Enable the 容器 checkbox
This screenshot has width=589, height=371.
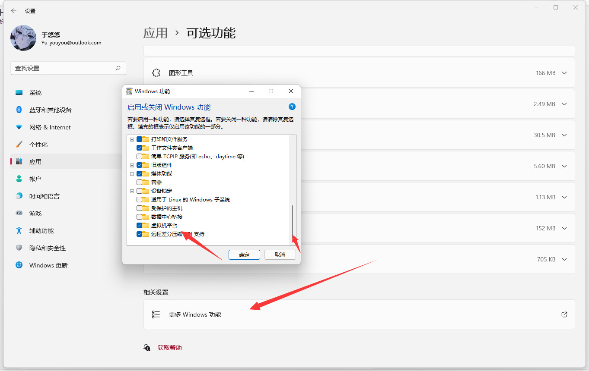[139, 182]
